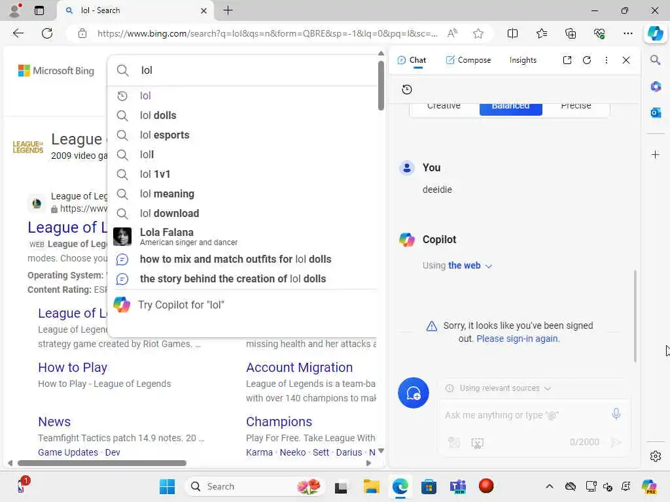Open 'Account Migration' link
The width and height of the screenshot is (670, 502).
(x=299, y=367)
